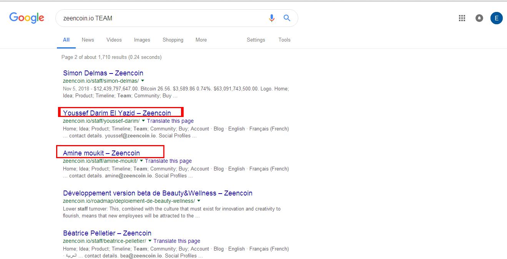This screenshot has width=507, height=259.
Task: Click the Nov 5, 2018 snippet text
Action: coord(176,92)
